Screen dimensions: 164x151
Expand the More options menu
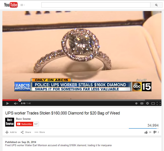(40, 132)
